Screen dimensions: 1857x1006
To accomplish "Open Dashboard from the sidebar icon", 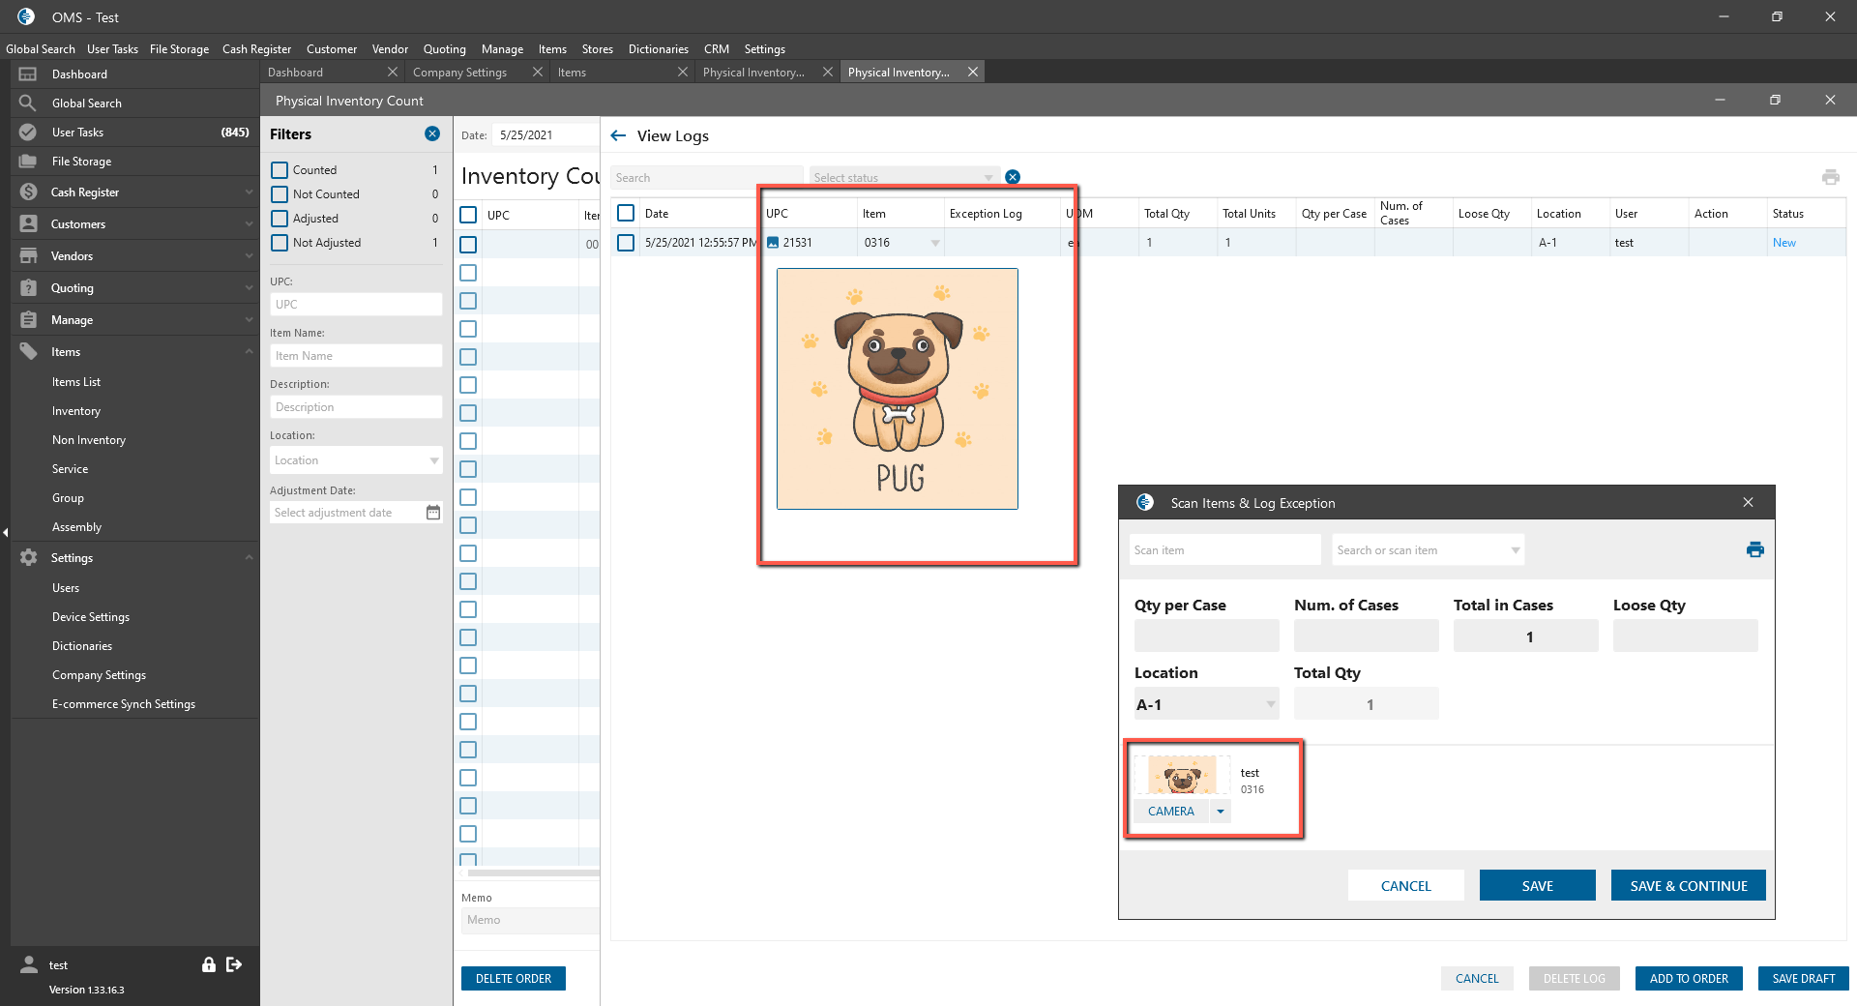I will click(28, 74).
